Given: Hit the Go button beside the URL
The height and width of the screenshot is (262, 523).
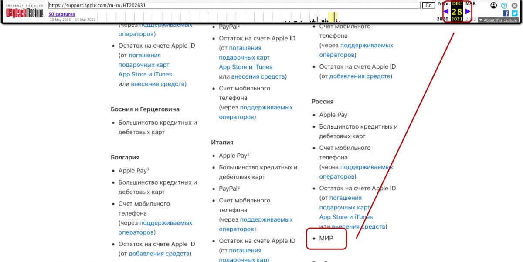Looking at the screenshot, I should coord(429,5).
